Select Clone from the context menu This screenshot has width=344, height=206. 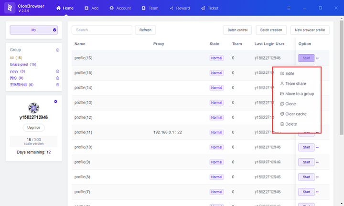pos(290,104)
